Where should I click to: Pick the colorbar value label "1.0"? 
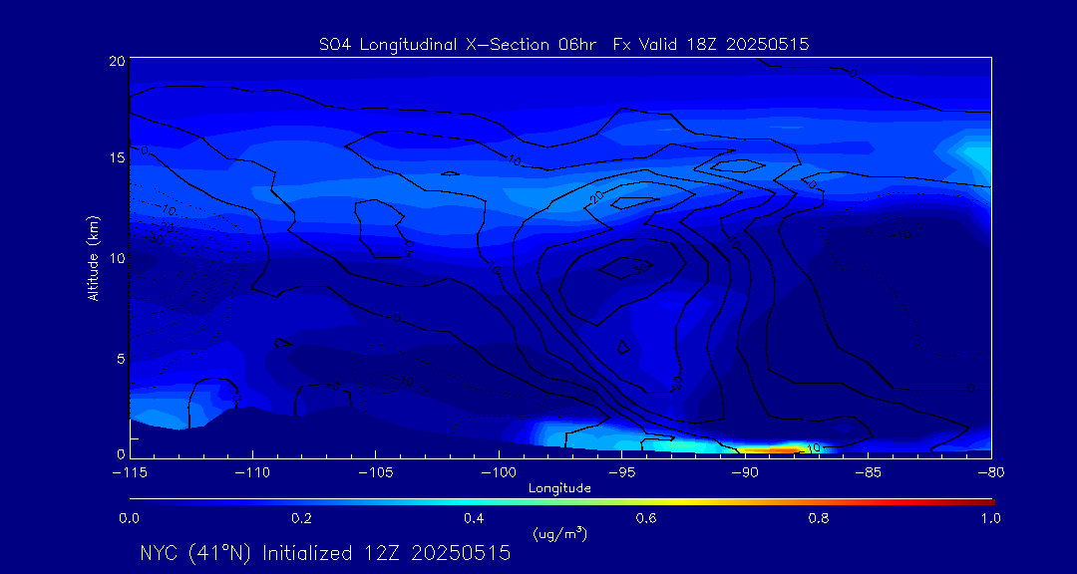pos(991,518)
